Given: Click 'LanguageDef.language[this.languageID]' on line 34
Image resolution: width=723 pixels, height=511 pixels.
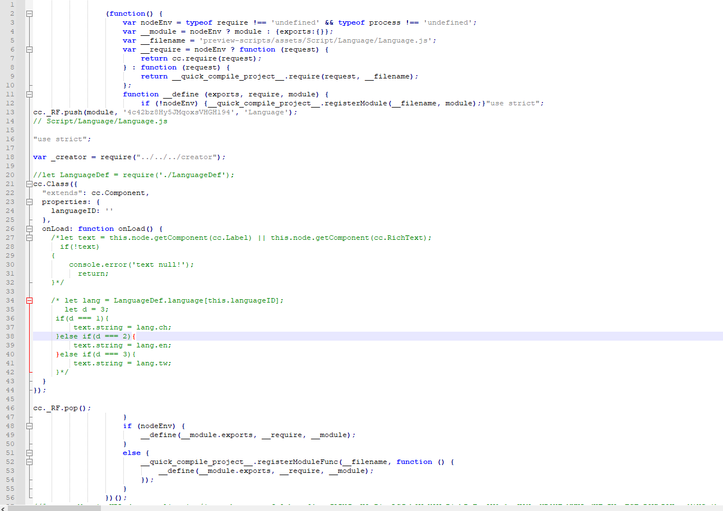Looking at the screenshot, I should [x=197, y=300].
